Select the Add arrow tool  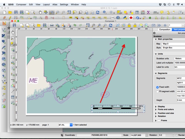coord(13,91)
